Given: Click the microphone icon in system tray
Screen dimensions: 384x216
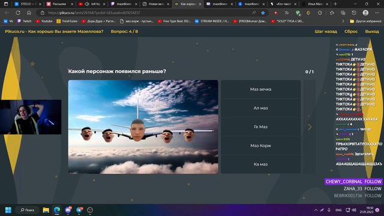Looking at the screenshot, I should (x=329, y=210).
